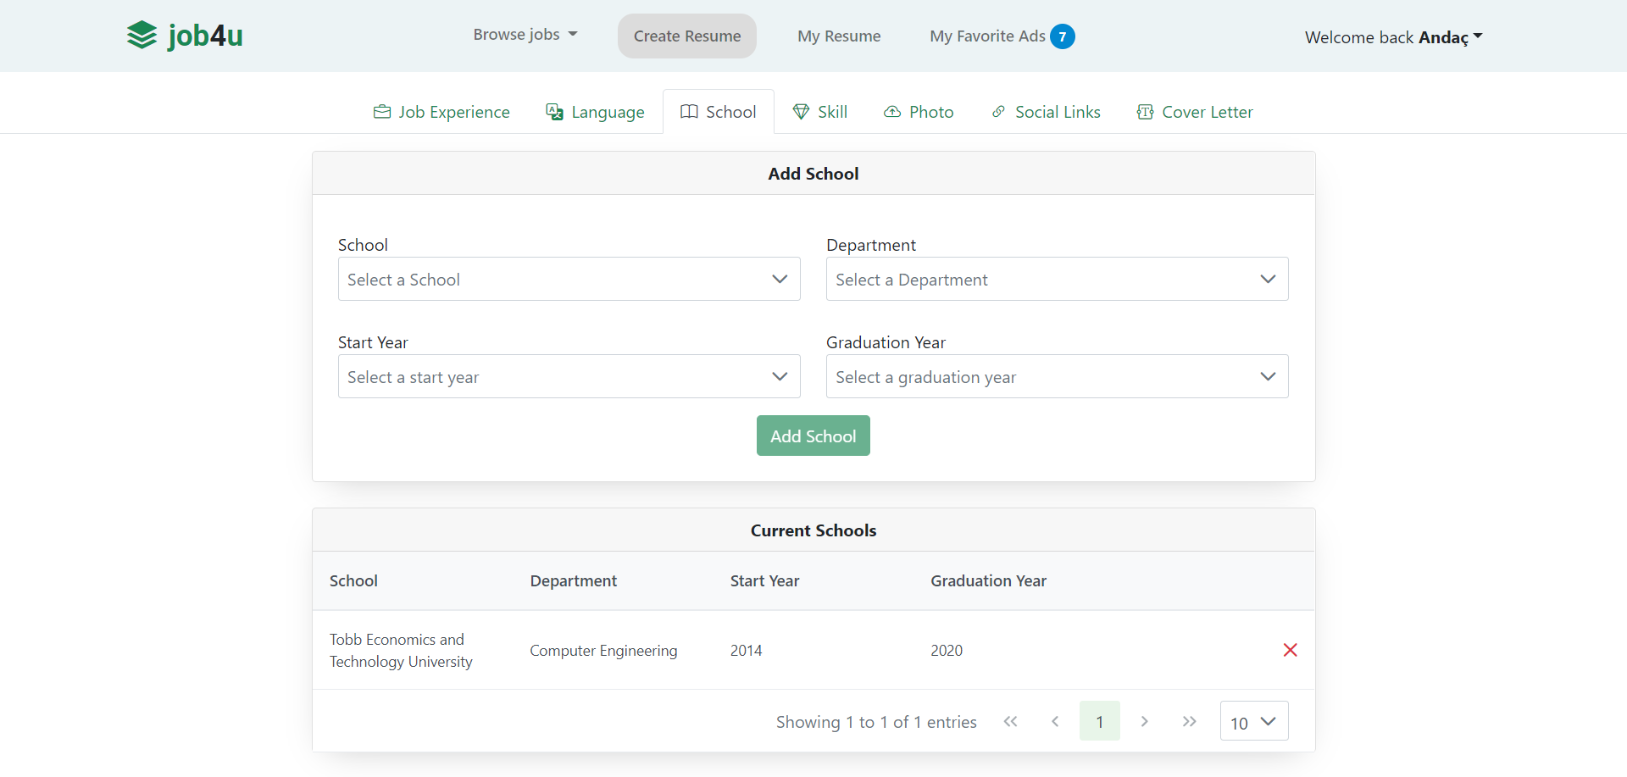
Task: Open the Social Links tab
Action: pos(1046,112)
